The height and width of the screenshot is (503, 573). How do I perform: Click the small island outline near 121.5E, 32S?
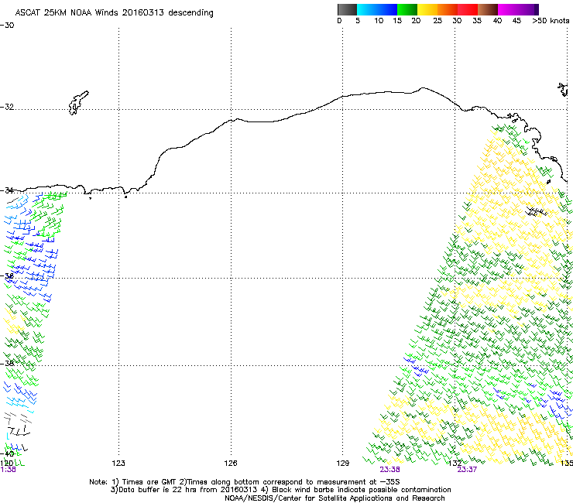(78, 103)
